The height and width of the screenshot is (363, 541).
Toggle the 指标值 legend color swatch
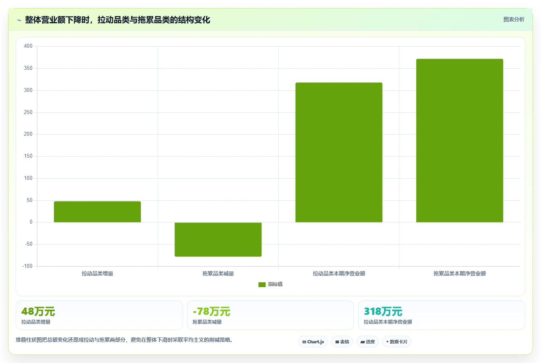click(262, 284)
